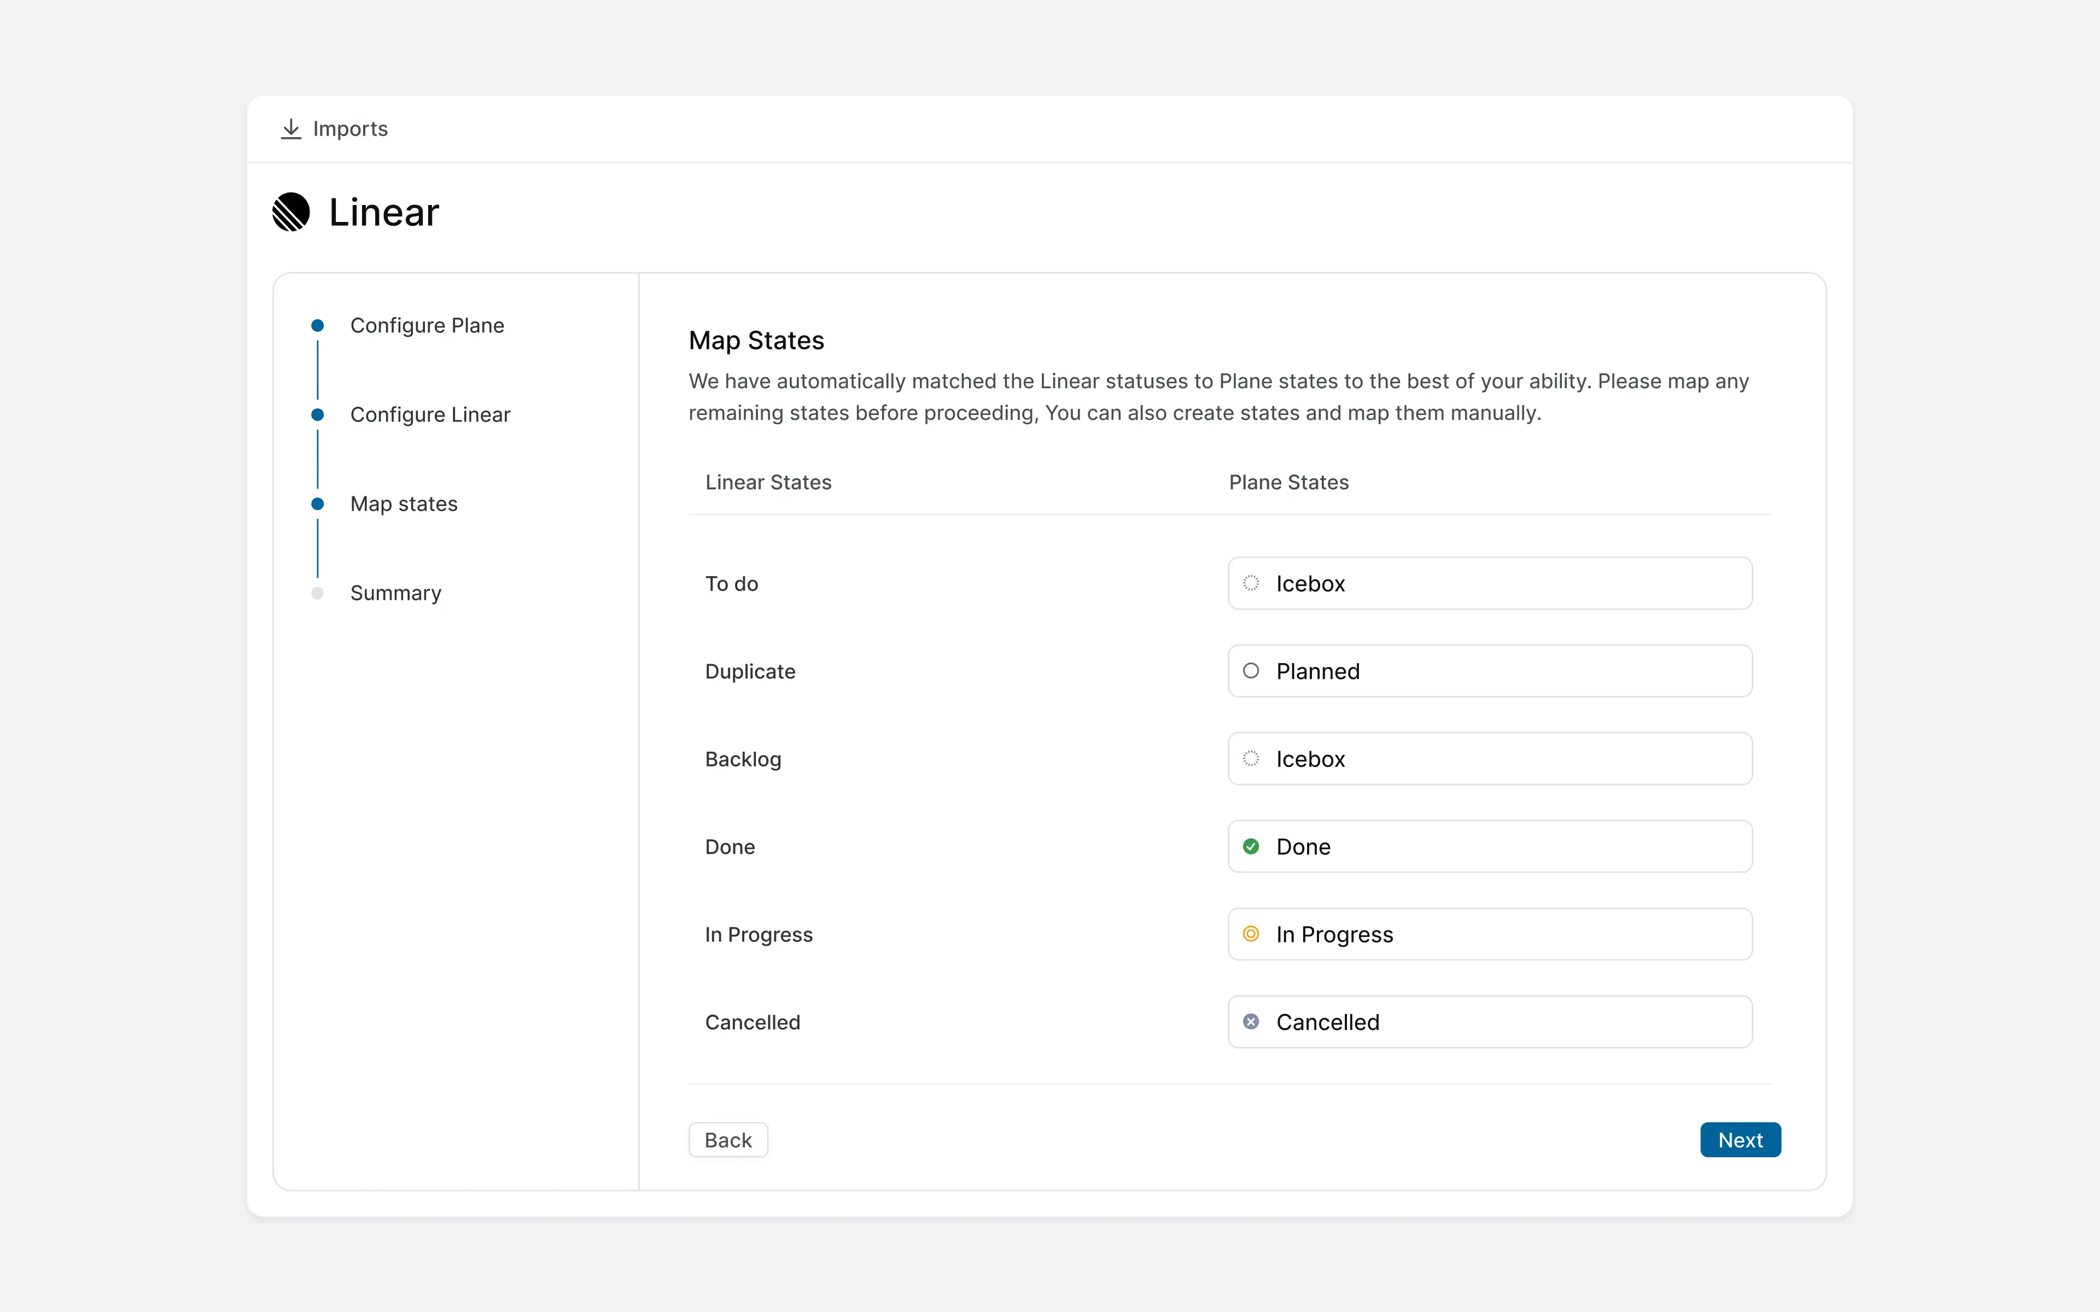The height and width of the screenshot is (1312, 2100).
Task: Click the Icebox state icon in Backlog row
Action: click(x=1251, y=758)
